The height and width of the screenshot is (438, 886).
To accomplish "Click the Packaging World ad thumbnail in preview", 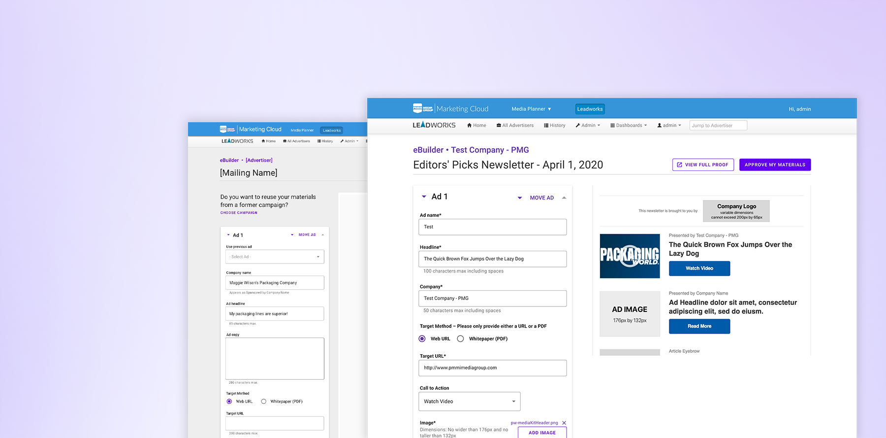I will pyautogui.click(x=630, y=256).
